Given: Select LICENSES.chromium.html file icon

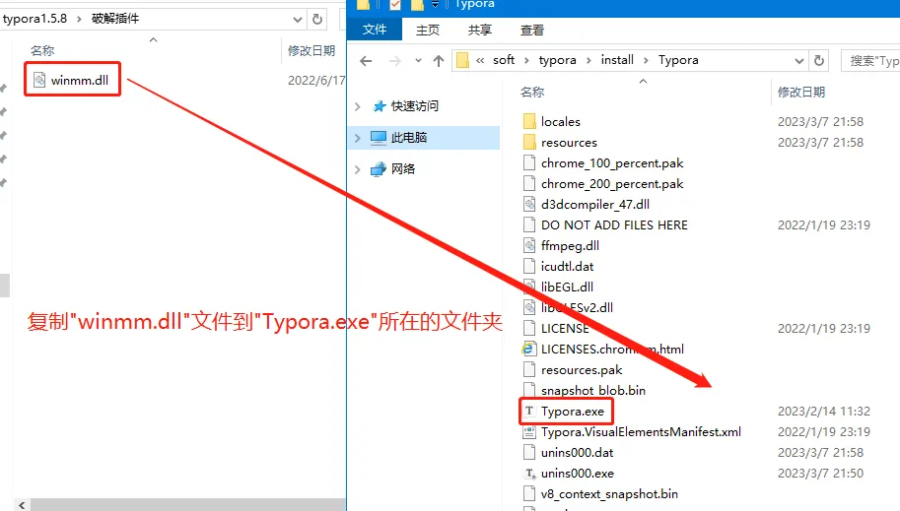Looking at the screenshot, I should [x=528, y=349].
